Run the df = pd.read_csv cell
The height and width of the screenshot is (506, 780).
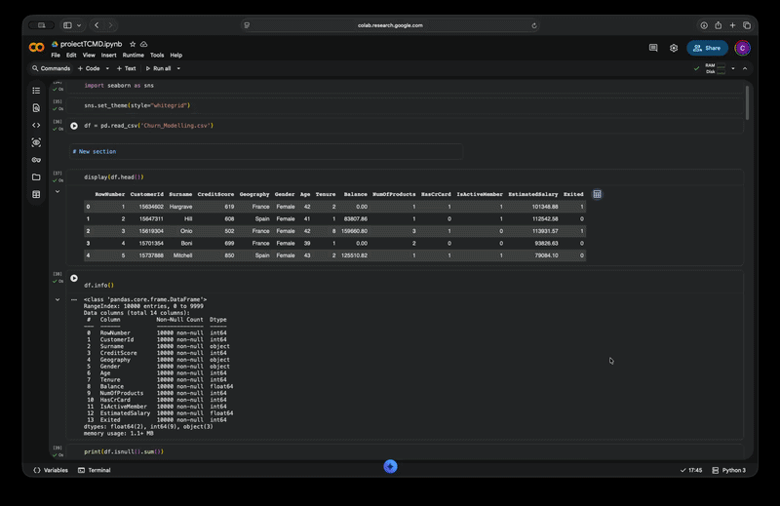[74, 126]
